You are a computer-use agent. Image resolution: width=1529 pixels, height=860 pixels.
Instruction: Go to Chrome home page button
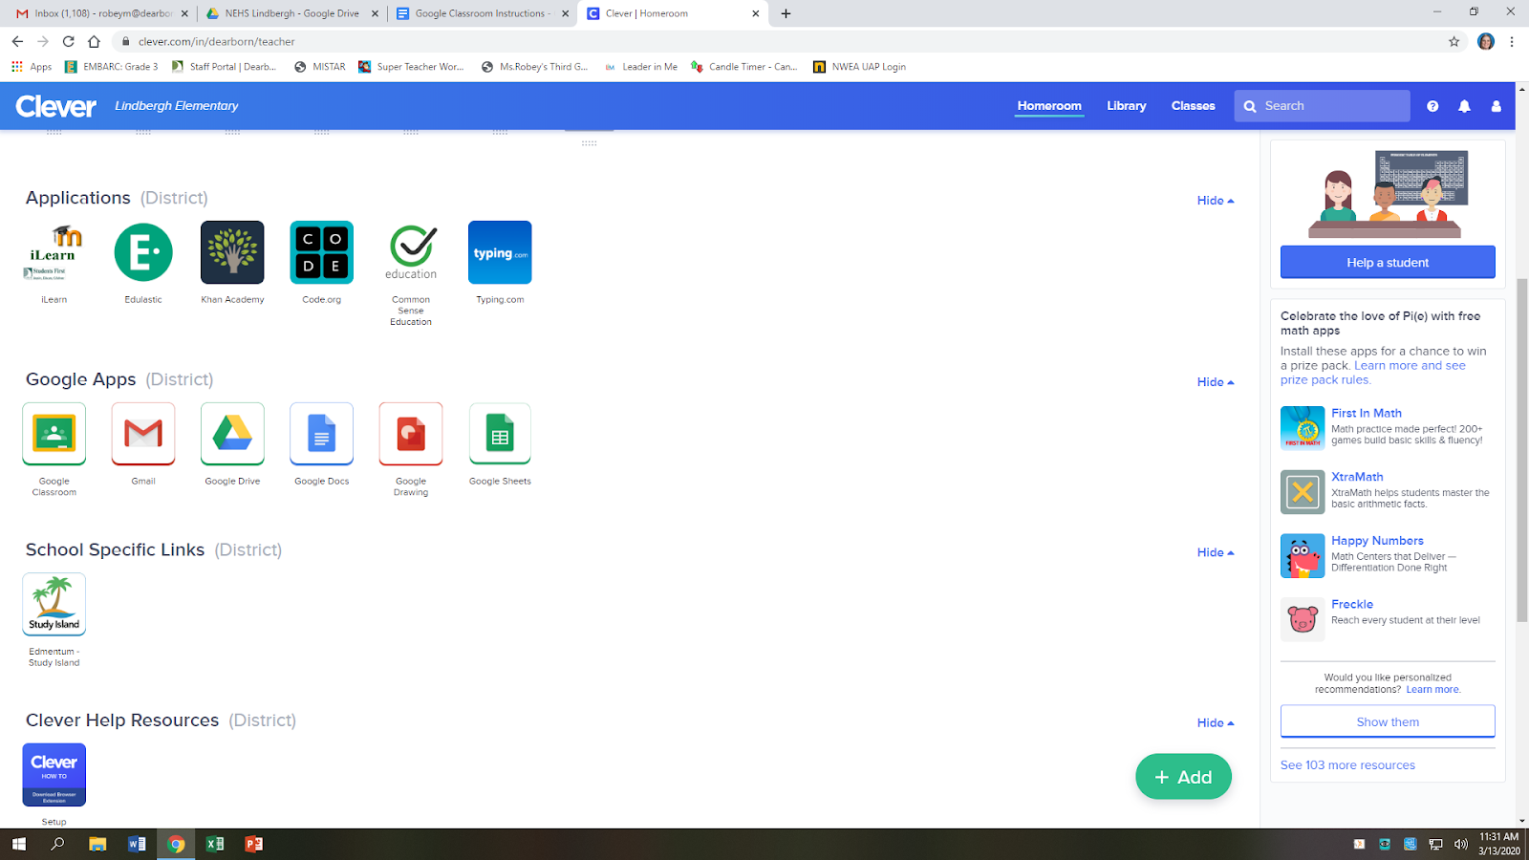[x=94, y=41]
